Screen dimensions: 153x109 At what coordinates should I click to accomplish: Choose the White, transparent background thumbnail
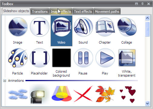[127, 58]
